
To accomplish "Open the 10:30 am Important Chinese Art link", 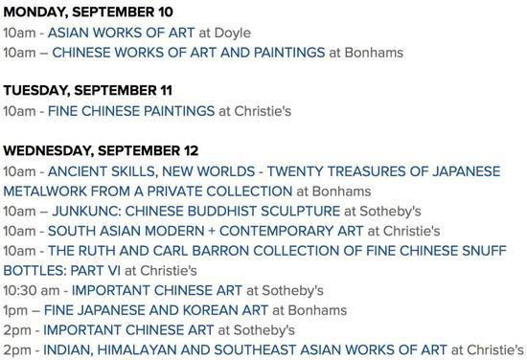I will [x=157, y=290].
